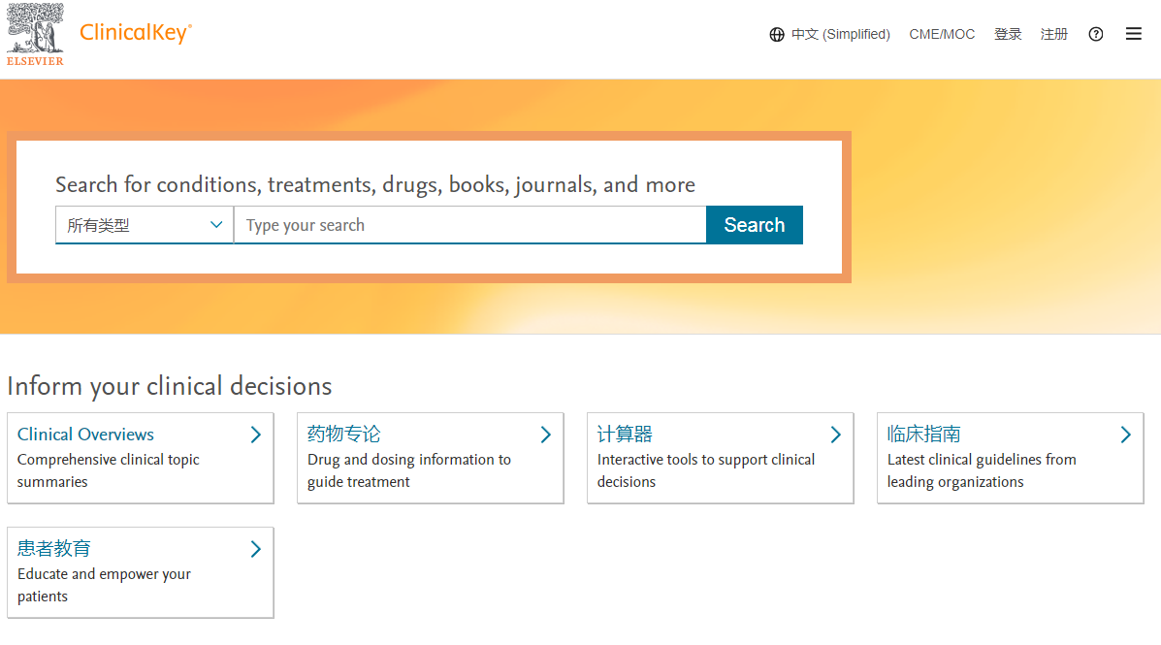Click the ClinicalKey logo text
Image resolution: width=1161 pixels, height=645 pixels.
point(136,33)
